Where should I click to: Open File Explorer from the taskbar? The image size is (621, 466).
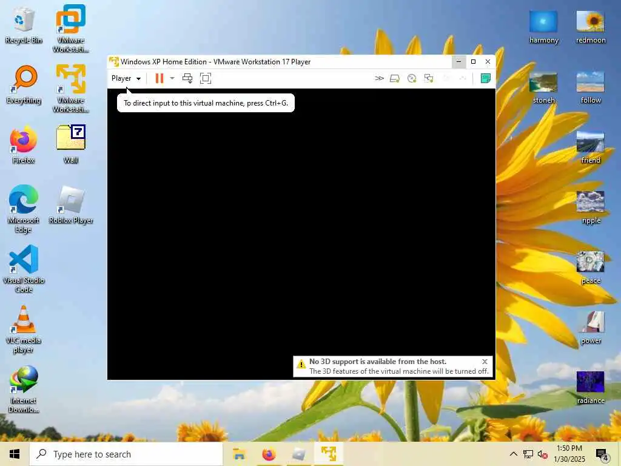point(239,454)
